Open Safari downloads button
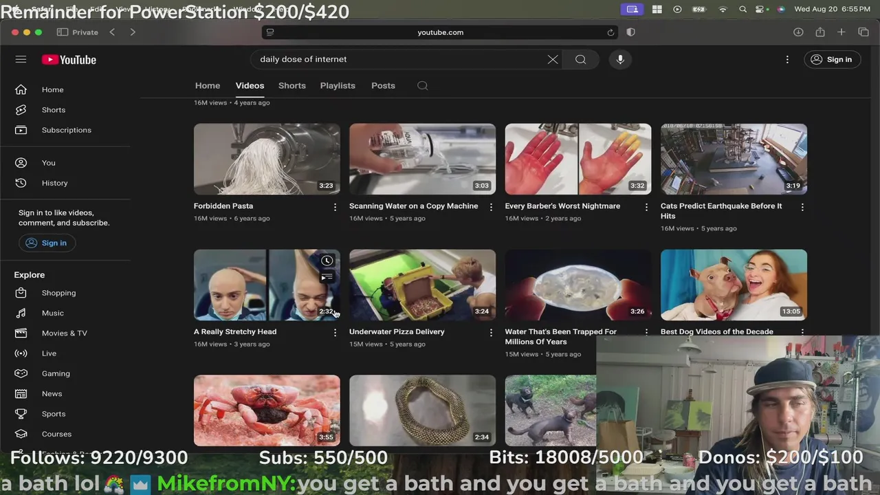Screen dimensions: 880x495 pos(798,32)
